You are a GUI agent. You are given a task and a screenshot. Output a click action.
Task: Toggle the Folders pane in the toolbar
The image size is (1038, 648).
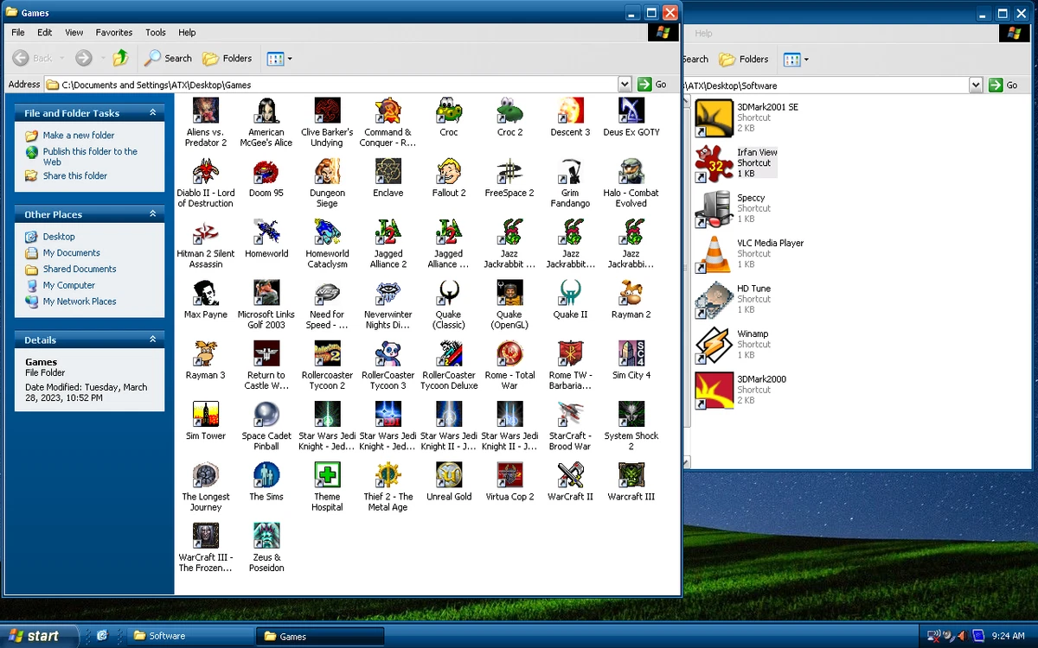pos(227,58)
